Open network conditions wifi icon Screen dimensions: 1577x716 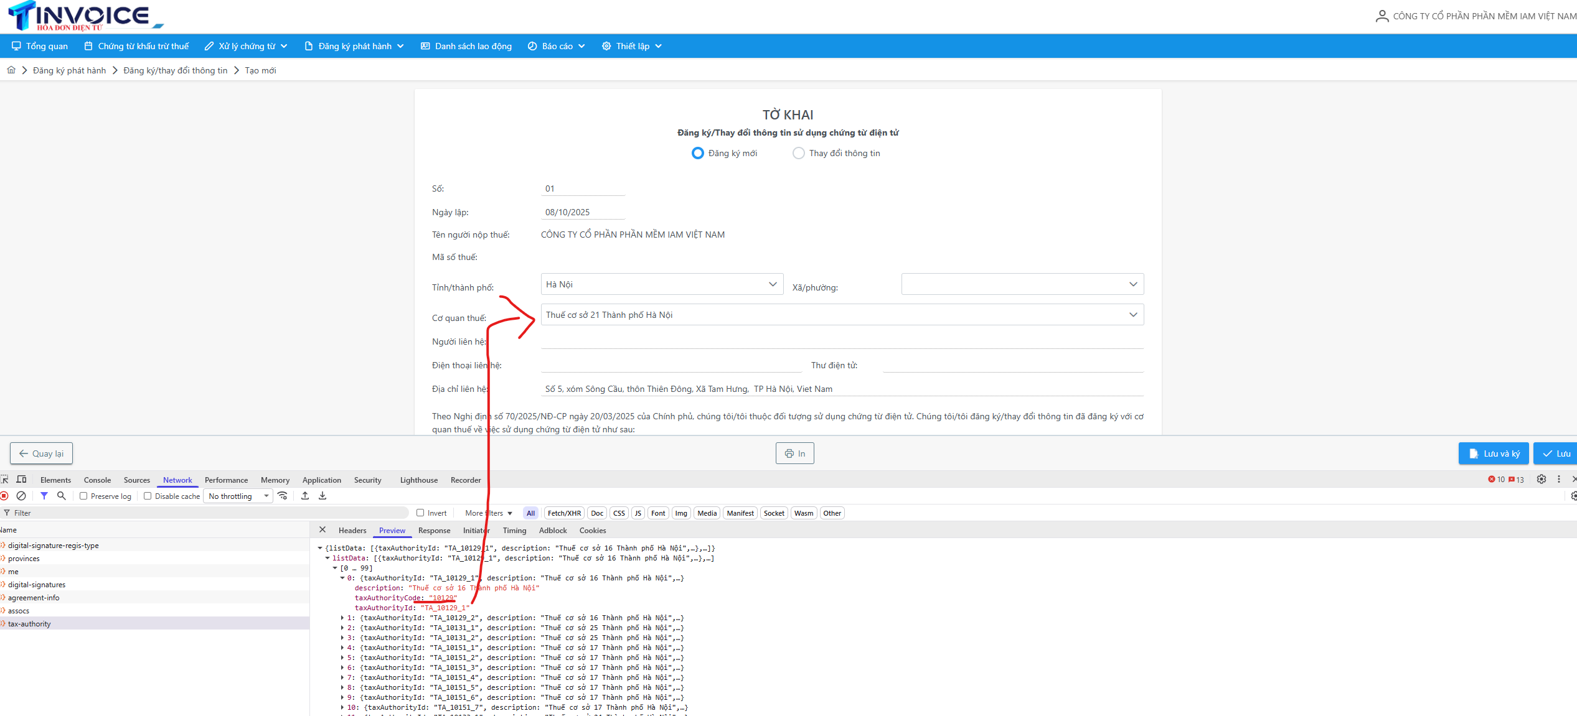tap(283, 496)
